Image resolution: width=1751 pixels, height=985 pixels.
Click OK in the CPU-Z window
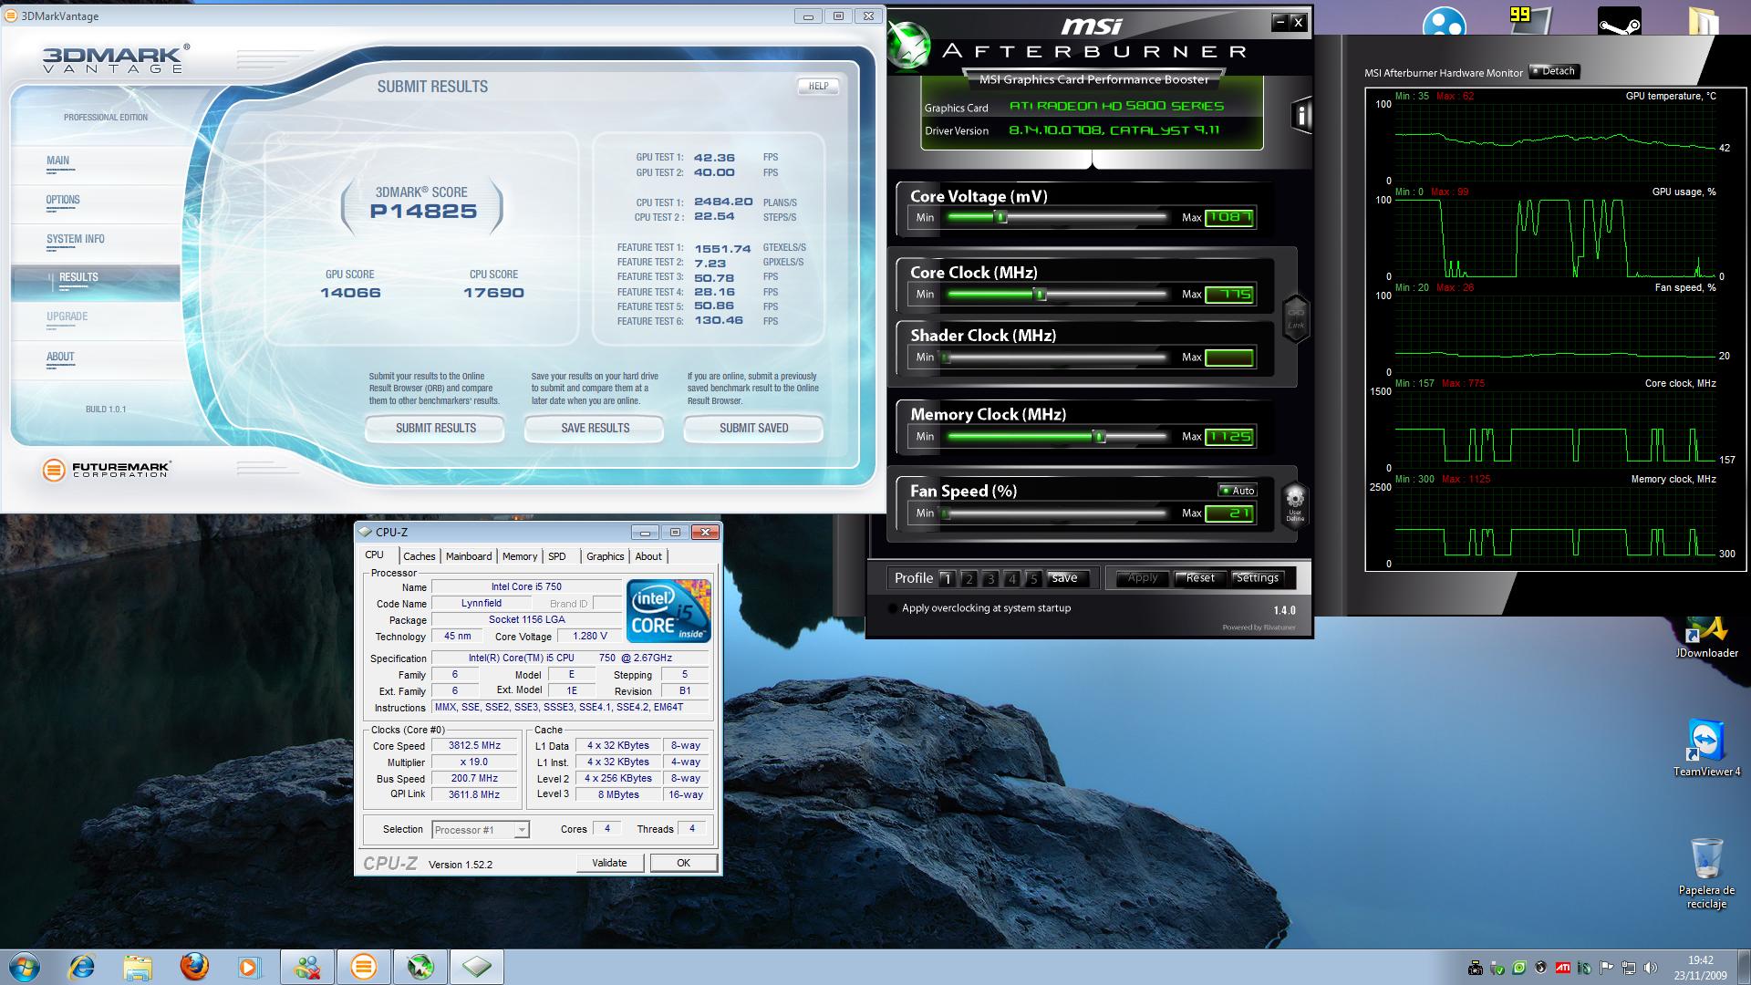[x=683, y=863]
